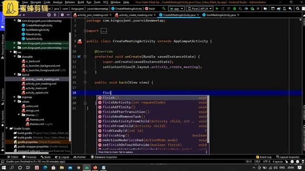Open the Code menu

tap(47, 2)
